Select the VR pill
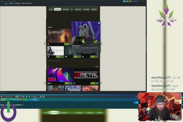This screenshot has width=183, height=122. (x=72, y=9)
